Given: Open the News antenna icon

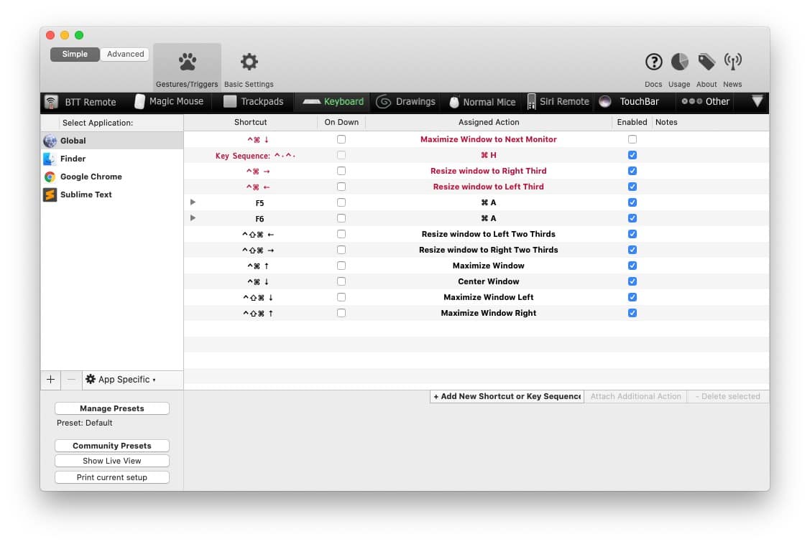Looking at the screenshot, I should click(x=732, y=62).
